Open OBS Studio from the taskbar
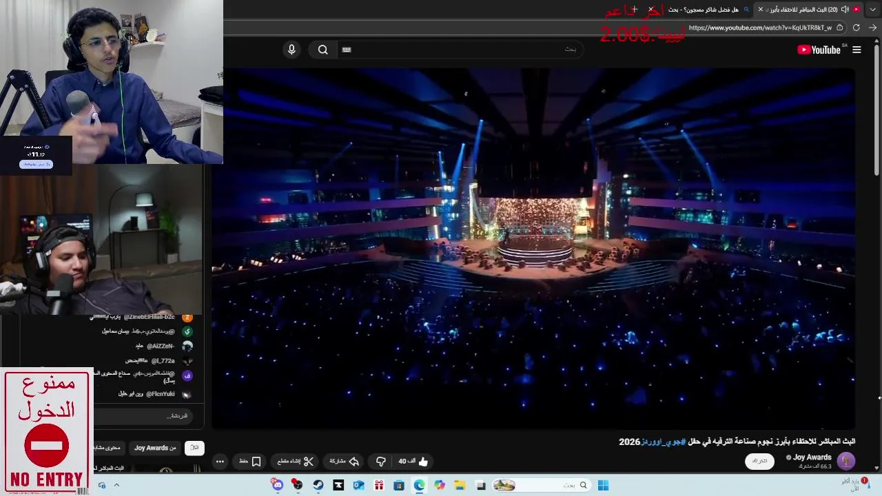882x496 pixels. tap(298, 485)
